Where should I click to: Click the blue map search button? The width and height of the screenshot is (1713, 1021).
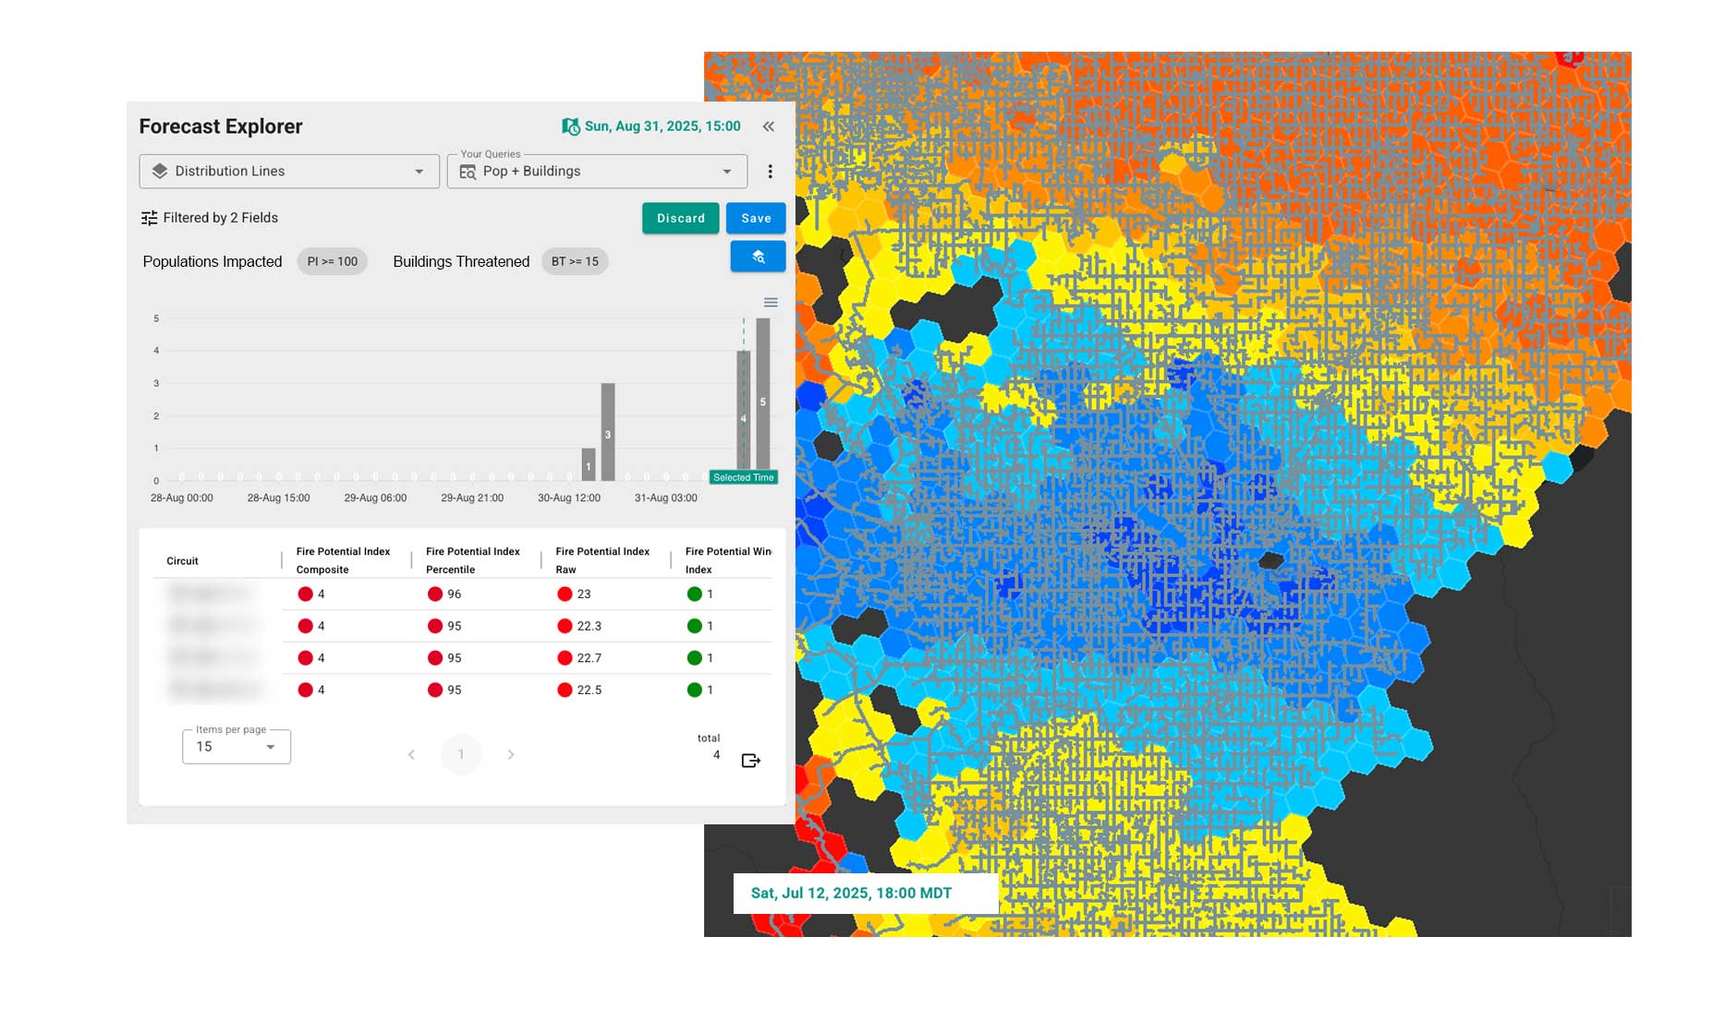[x=758, y=257]
